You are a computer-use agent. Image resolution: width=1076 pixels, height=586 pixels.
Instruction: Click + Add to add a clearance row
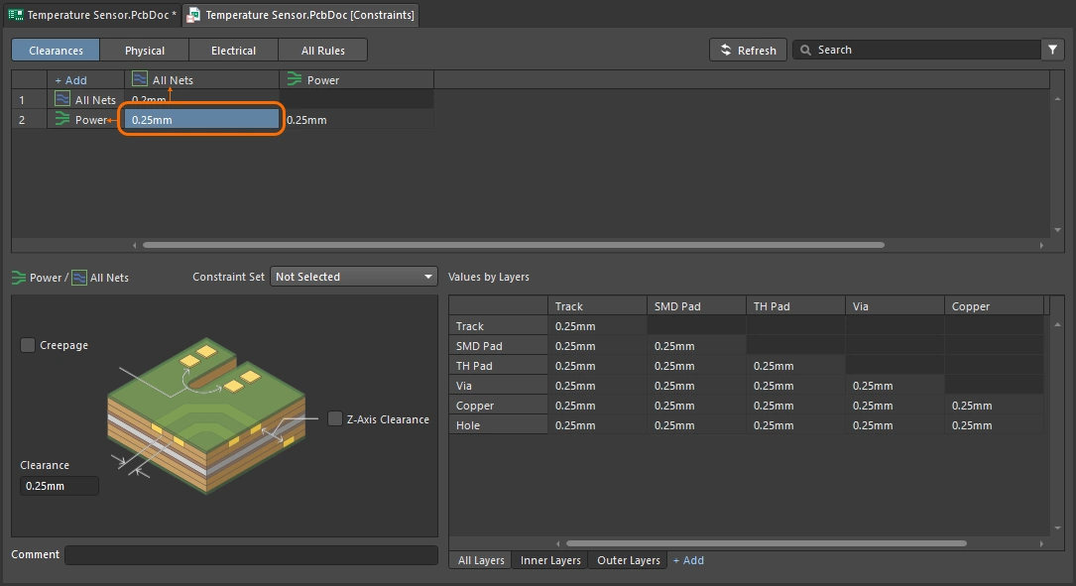pos(70,80)
